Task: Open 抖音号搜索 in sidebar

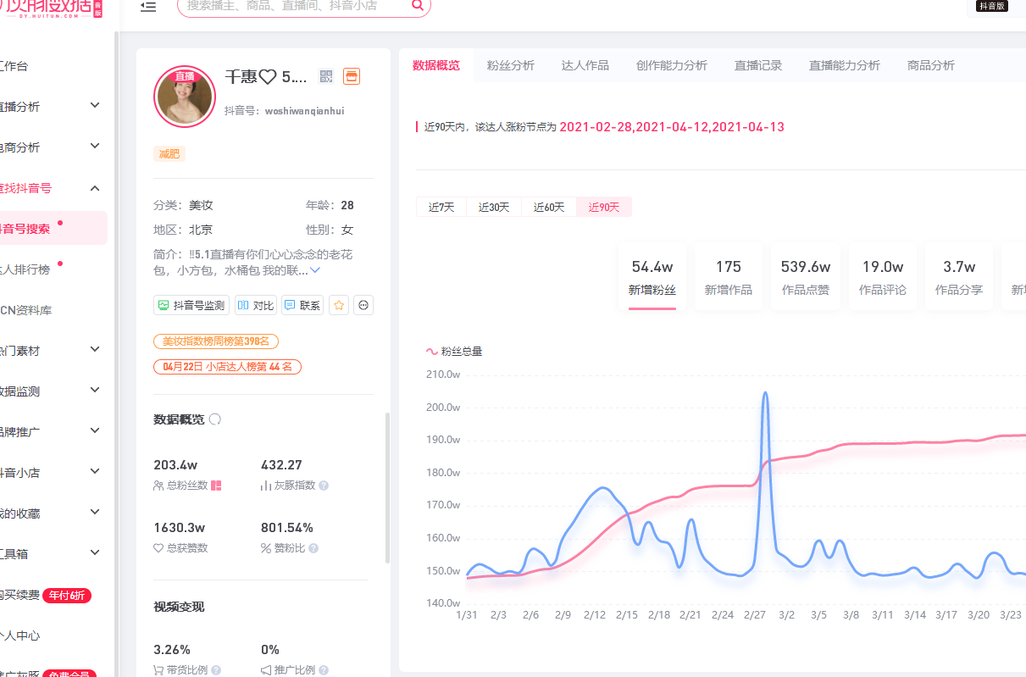Action: pyautogui.click(x=53, y=229)
